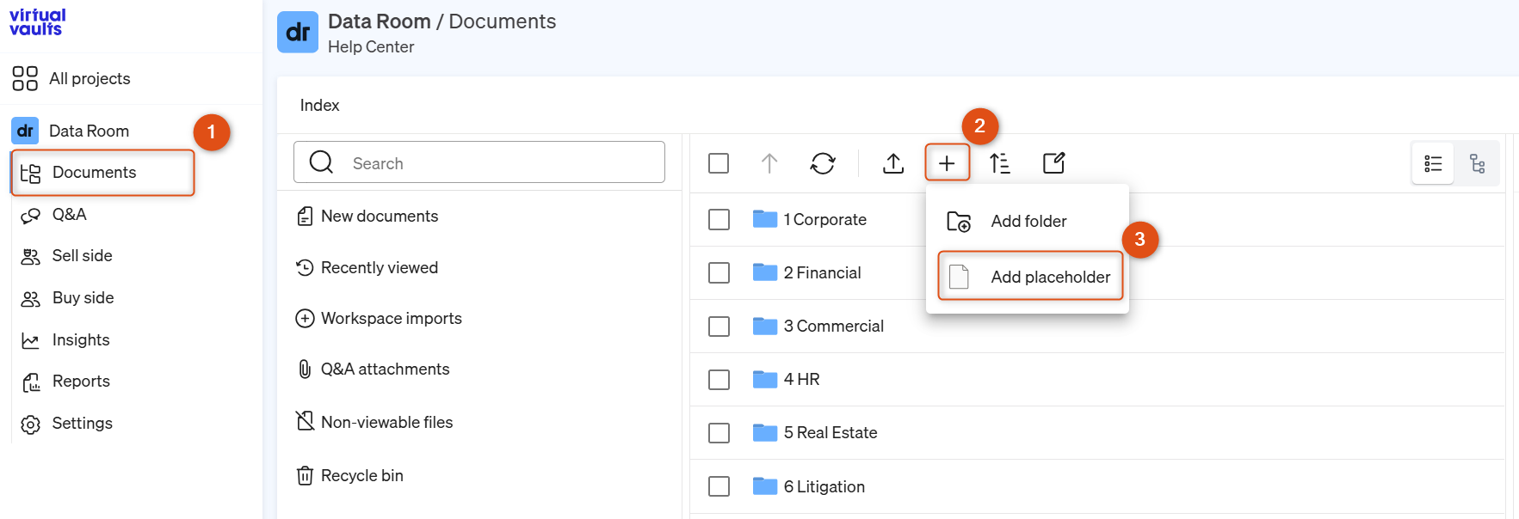Click the Data Room breadcrumb link
The height and width of the screenshot is (519, 1519).
(x=379, y=21)
